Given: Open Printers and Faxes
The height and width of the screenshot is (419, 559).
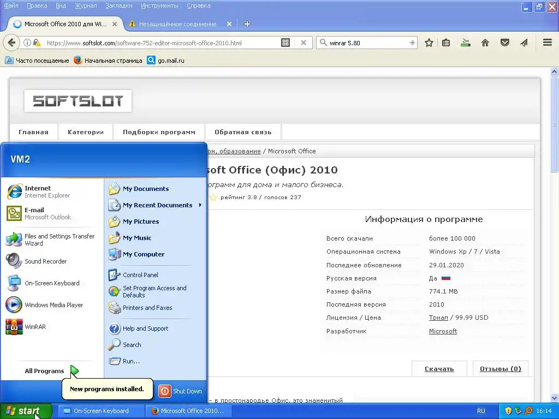Looking at the screenshot, I should (x=140, y=308).
